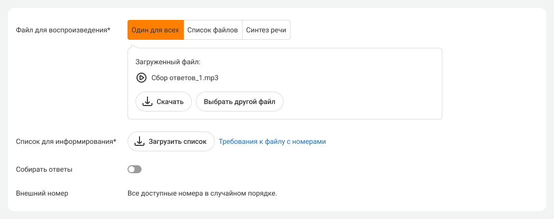Click the asterisk after Файл для воспроизведения
Image resolution: width=554 pixels, height=219 pixels.
109,30
